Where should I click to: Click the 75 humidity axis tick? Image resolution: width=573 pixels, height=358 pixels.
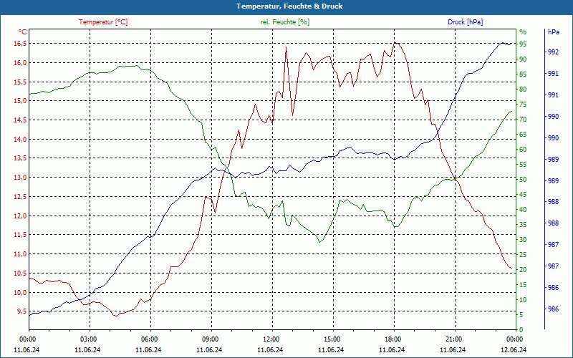[x=523, y=105]
